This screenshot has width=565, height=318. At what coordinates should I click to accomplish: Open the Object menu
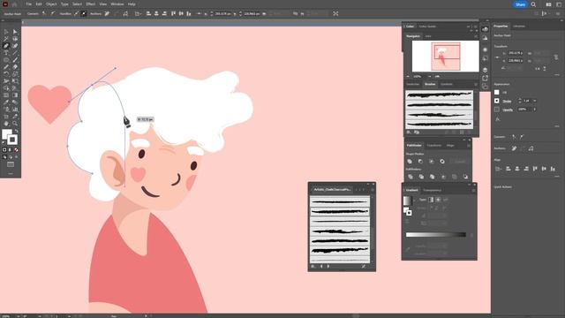point(51,4)
